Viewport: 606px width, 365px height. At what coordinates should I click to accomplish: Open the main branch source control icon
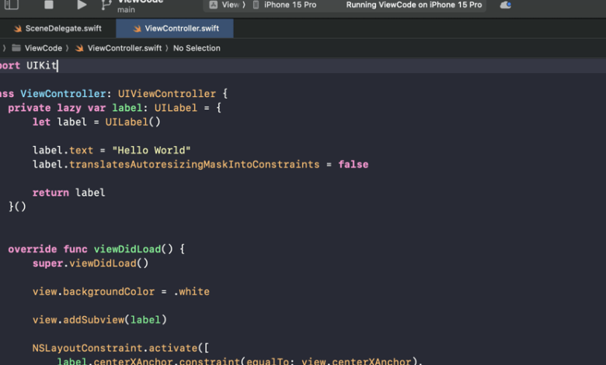tap(106, 5)
